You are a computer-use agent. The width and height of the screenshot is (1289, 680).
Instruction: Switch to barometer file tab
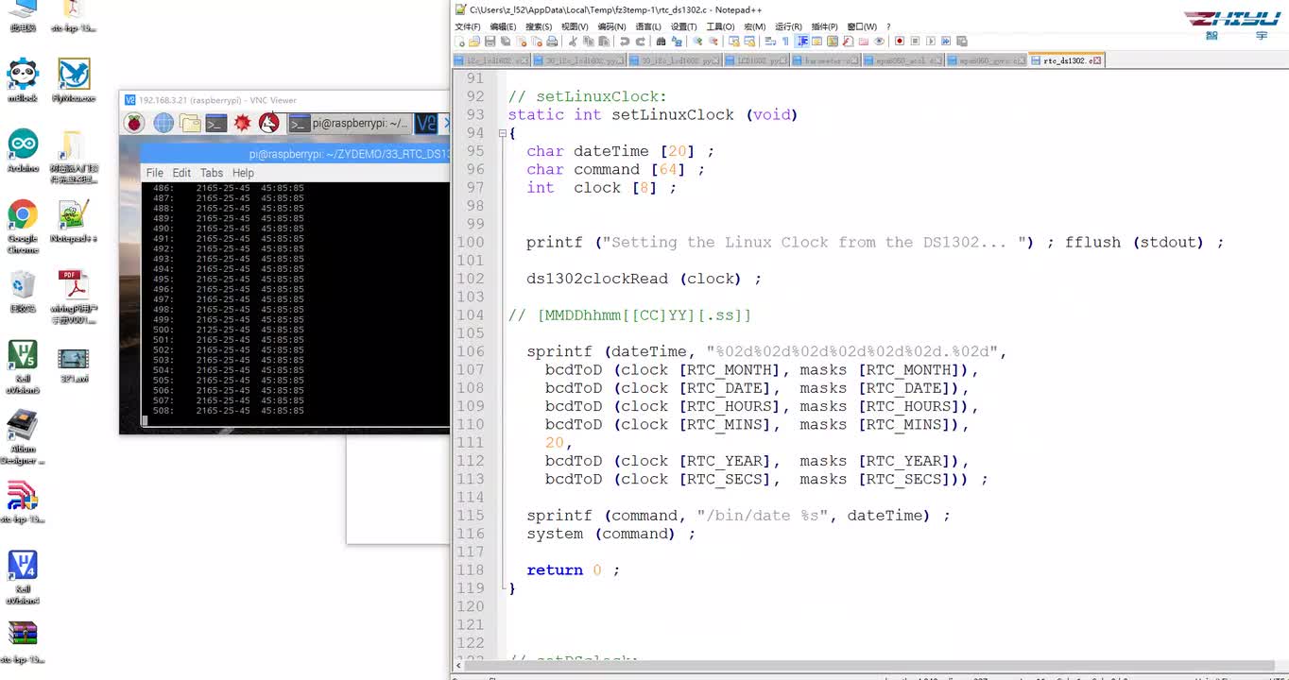825,60
